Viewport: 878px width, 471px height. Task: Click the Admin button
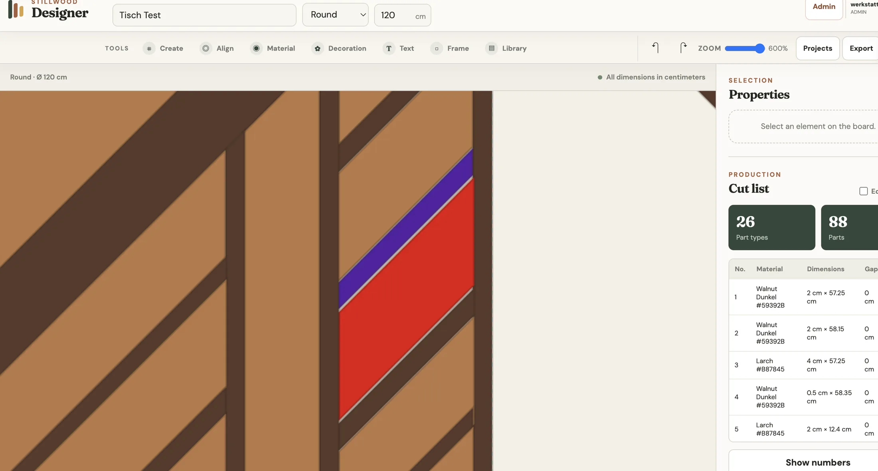point(824,7)
